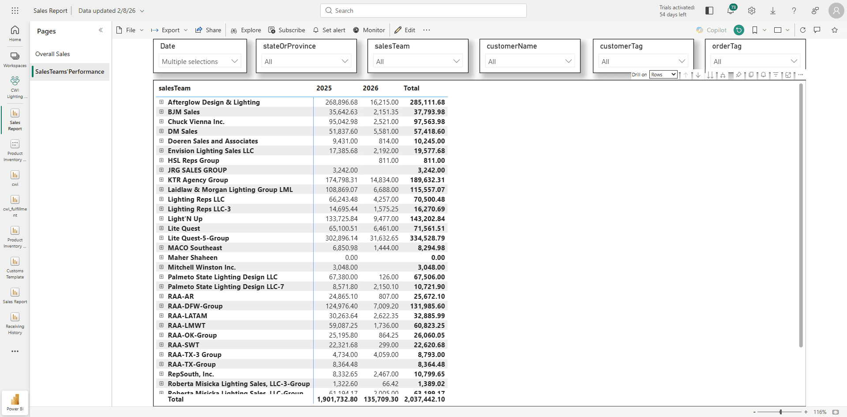
Task: Open notifications bell with 73 badge
Action: 731,11
